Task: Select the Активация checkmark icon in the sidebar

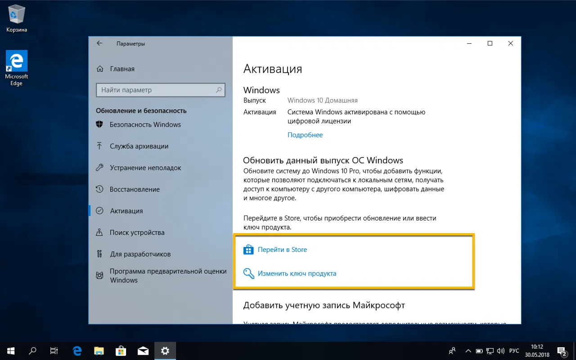Action: pos(99,211)
